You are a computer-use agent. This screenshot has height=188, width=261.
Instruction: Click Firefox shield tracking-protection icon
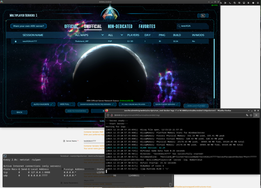108,115
